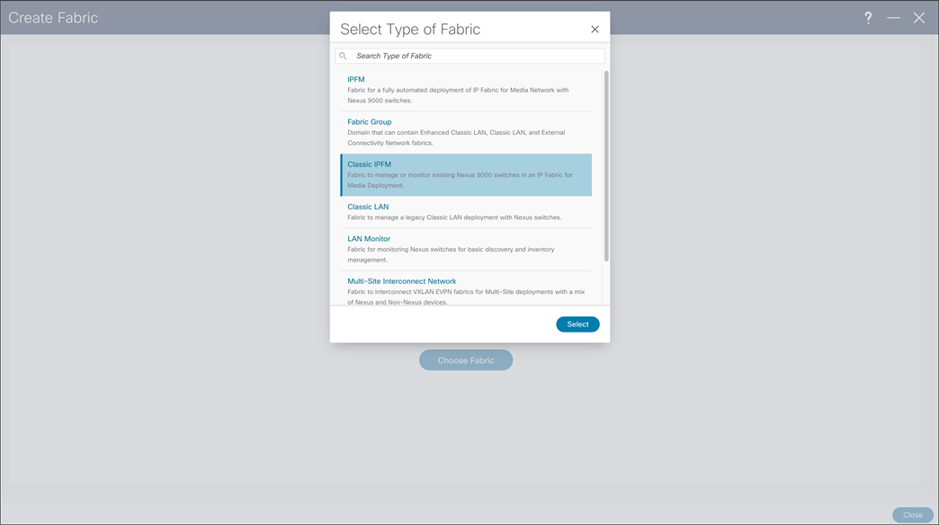
Task: Click the search magnifier icon
Action: click(x=343, y=56)
